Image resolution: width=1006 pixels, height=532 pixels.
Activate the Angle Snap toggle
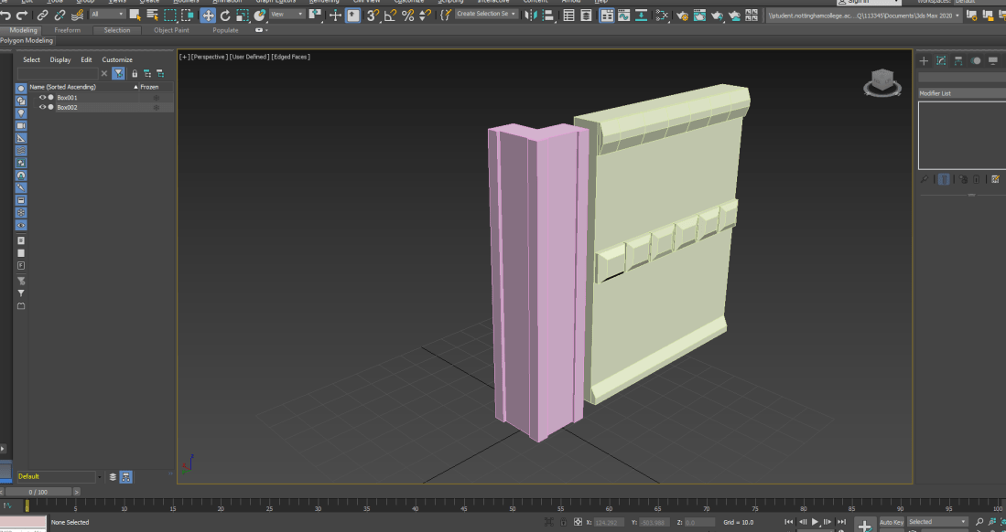[390, 16]
